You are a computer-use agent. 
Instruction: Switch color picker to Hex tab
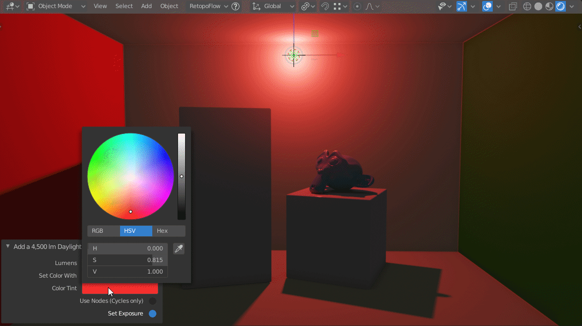(x=168, y=231)
